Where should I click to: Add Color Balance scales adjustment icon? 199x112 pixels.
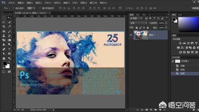point(182,48)
